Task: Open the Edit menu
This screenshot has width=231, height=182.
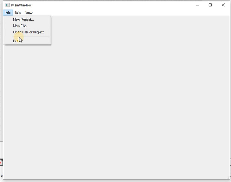Action: click(x=18, y=13)
